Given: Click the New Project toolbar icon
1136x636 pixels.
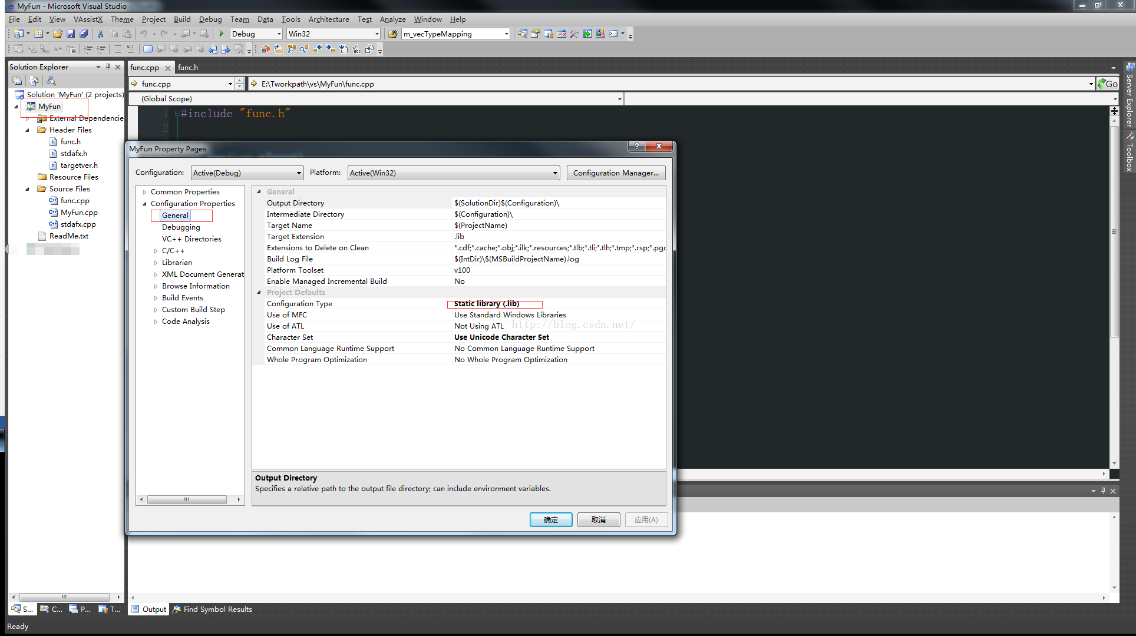Looking at the screenshot, I should click(19, 34).
